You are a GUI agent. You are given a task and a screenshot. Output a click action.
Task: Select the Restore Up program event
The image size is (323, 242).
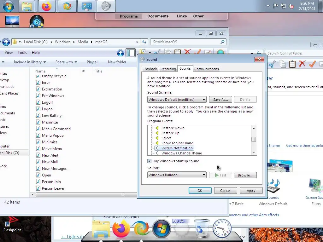click(170, 133)
